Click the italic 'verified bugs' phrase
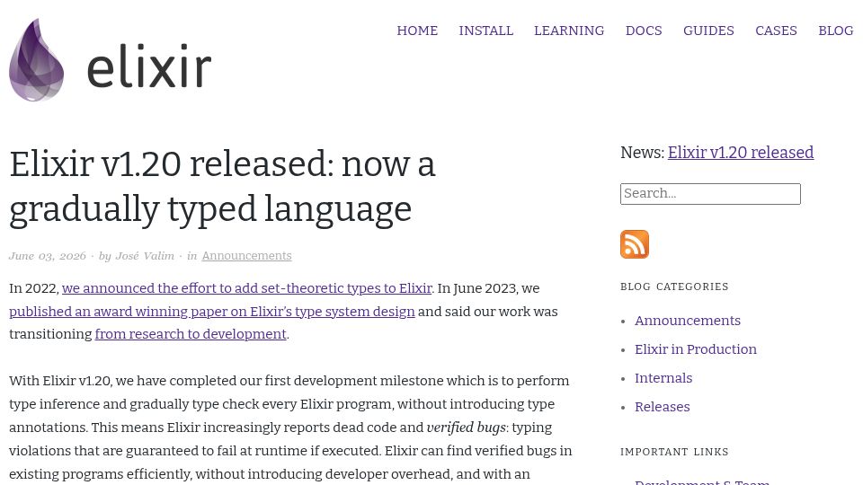The width and height of the screenshot is (863, 485). tap(467, 428)
